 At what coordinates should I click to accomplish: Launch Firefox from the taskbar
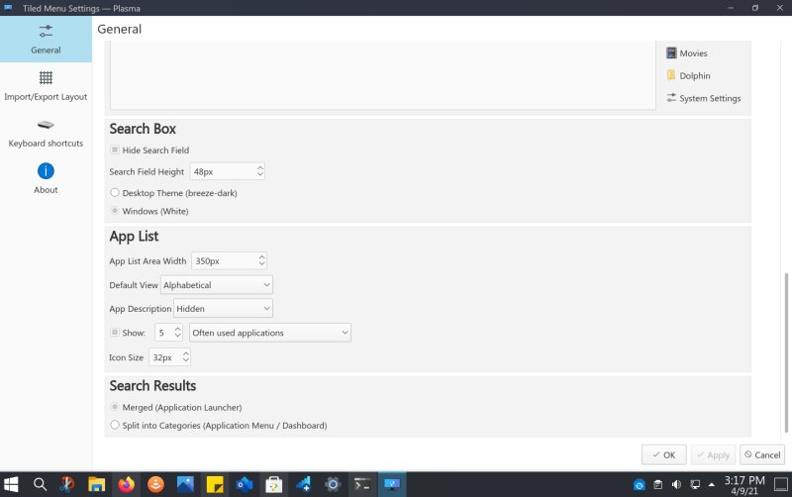127,484
